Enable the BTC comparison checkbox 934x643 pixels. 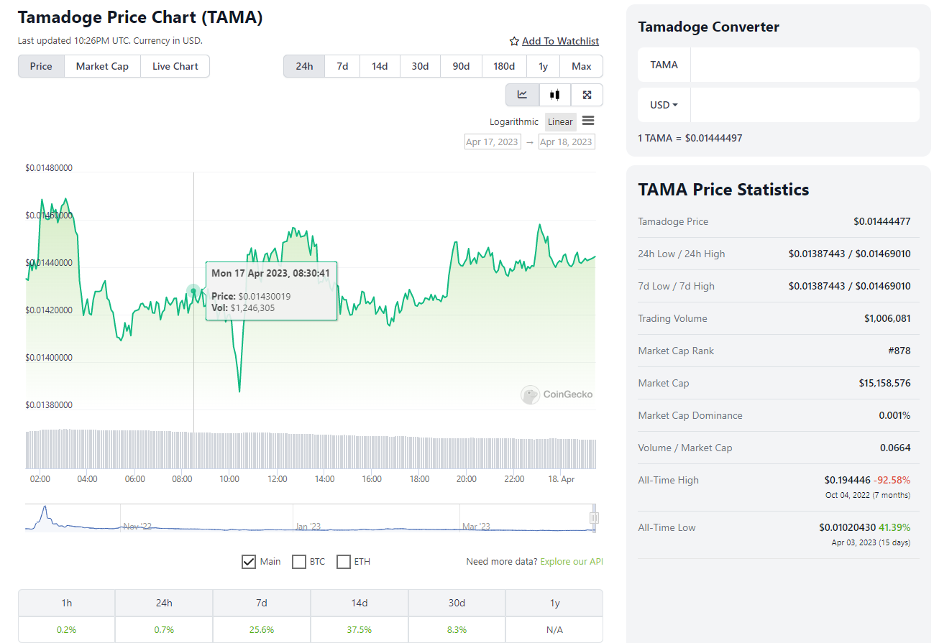[x=299, y=562]
